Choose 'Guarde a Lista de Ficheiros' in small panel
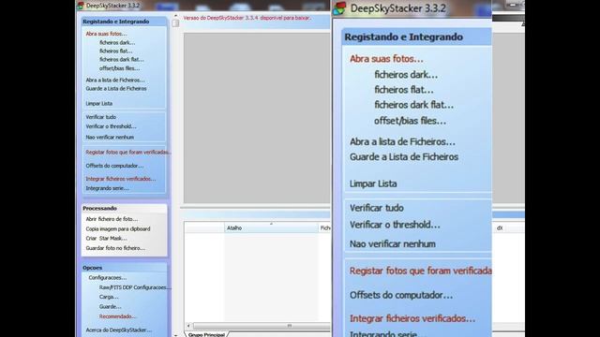The height and width of the screenshot is (337, 600). (x=116, y=89)
